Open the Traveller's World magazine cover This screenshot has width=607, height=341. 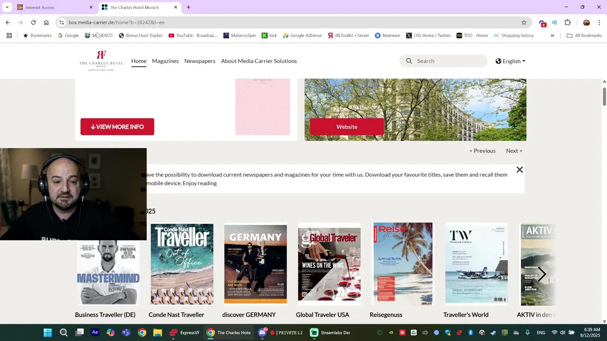click(477, 264)
